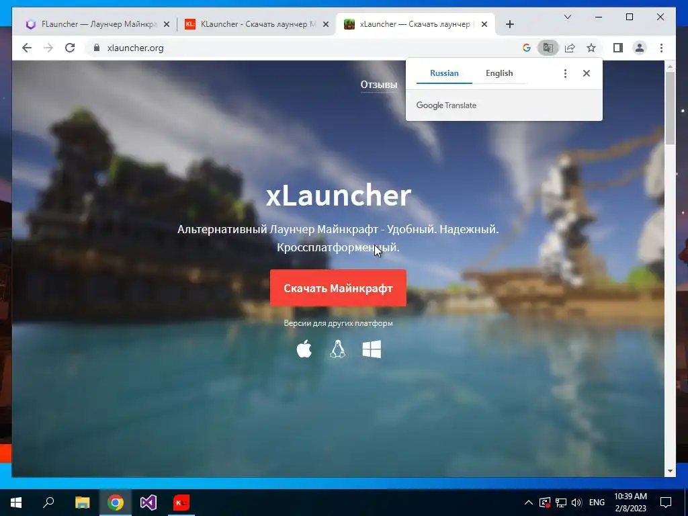Image resolution: width=688 pixels, height=516 pixels.
Task: Open the Отзывы link
Action: (379, 85)
